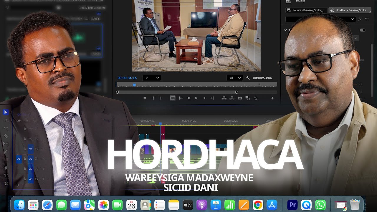Select the Rectangle tool
377x212 pixels.
point(6,160)
